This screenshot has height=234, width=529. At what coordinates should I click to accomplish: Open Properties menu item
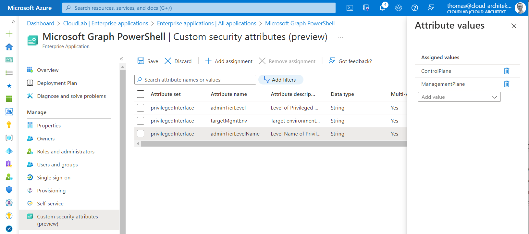click(x=49, y=125)
